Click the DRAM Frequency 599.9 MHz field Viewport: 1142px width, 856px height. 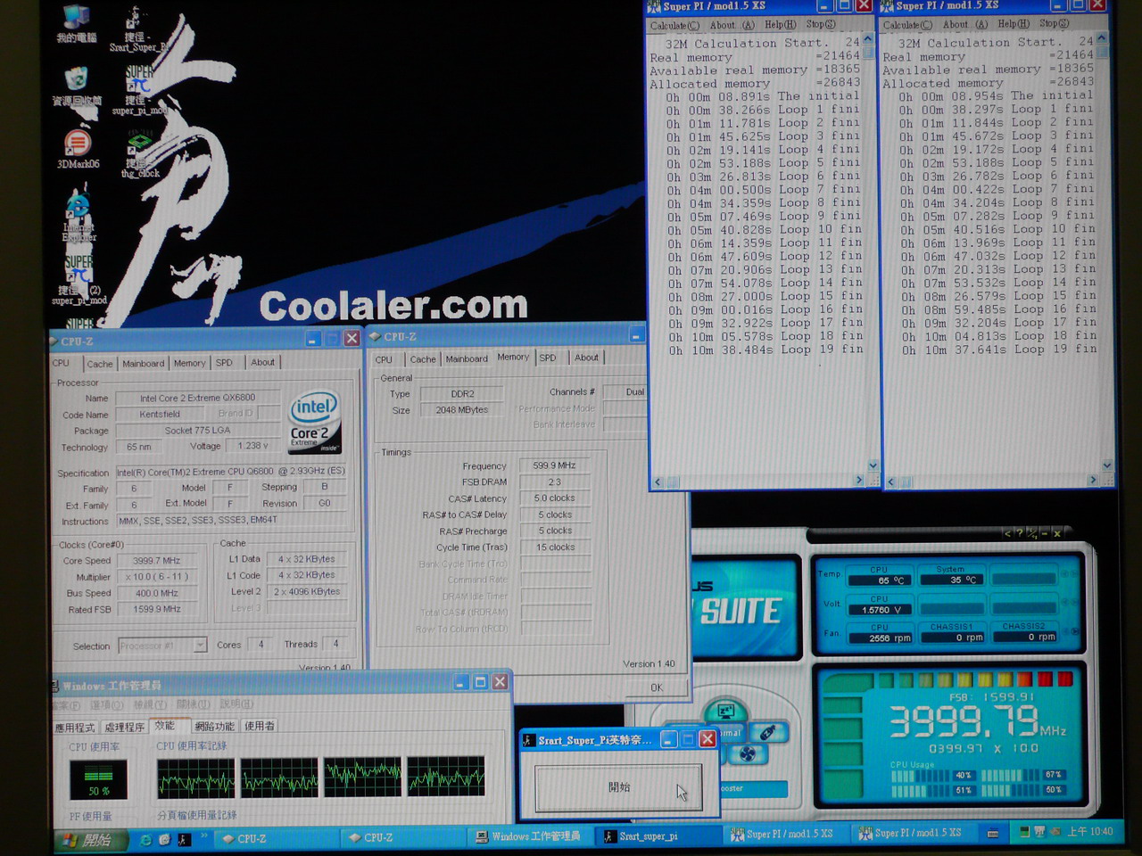click(x=555, y=465)
